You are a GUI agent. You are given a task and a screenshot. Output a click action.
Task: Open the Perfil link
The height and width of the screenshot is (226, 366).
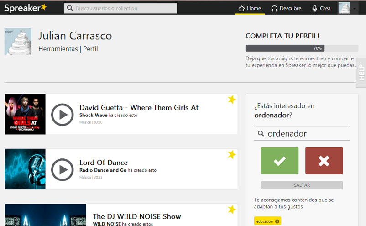[x=90, y=49]
